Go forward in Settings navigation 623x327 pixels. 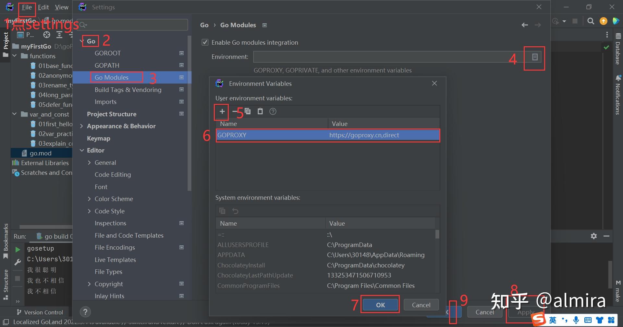click(538, 25)
